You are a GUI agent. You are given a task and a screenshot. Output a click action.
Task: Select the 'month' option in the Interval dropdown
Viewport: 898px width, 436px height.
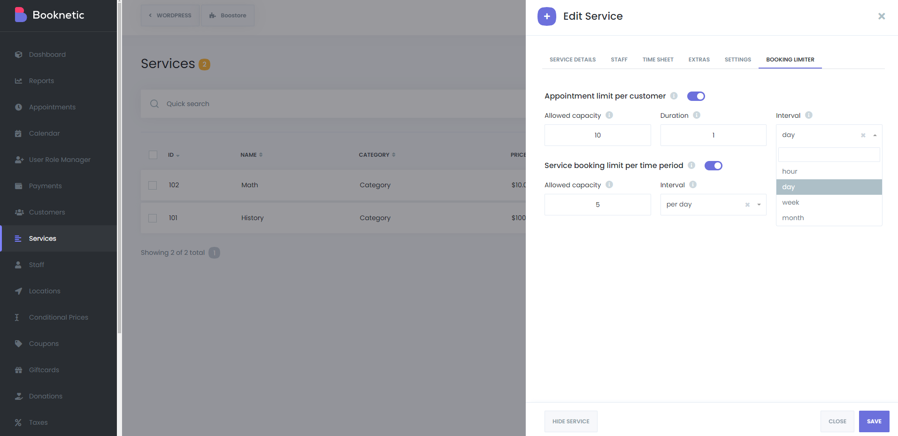tap(793, 217)
